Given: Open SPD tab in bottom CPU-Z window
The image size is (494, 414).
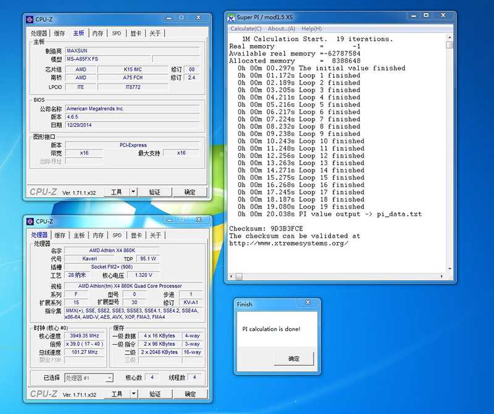Looking at the screenshot, I should click(x=117, y=235).
